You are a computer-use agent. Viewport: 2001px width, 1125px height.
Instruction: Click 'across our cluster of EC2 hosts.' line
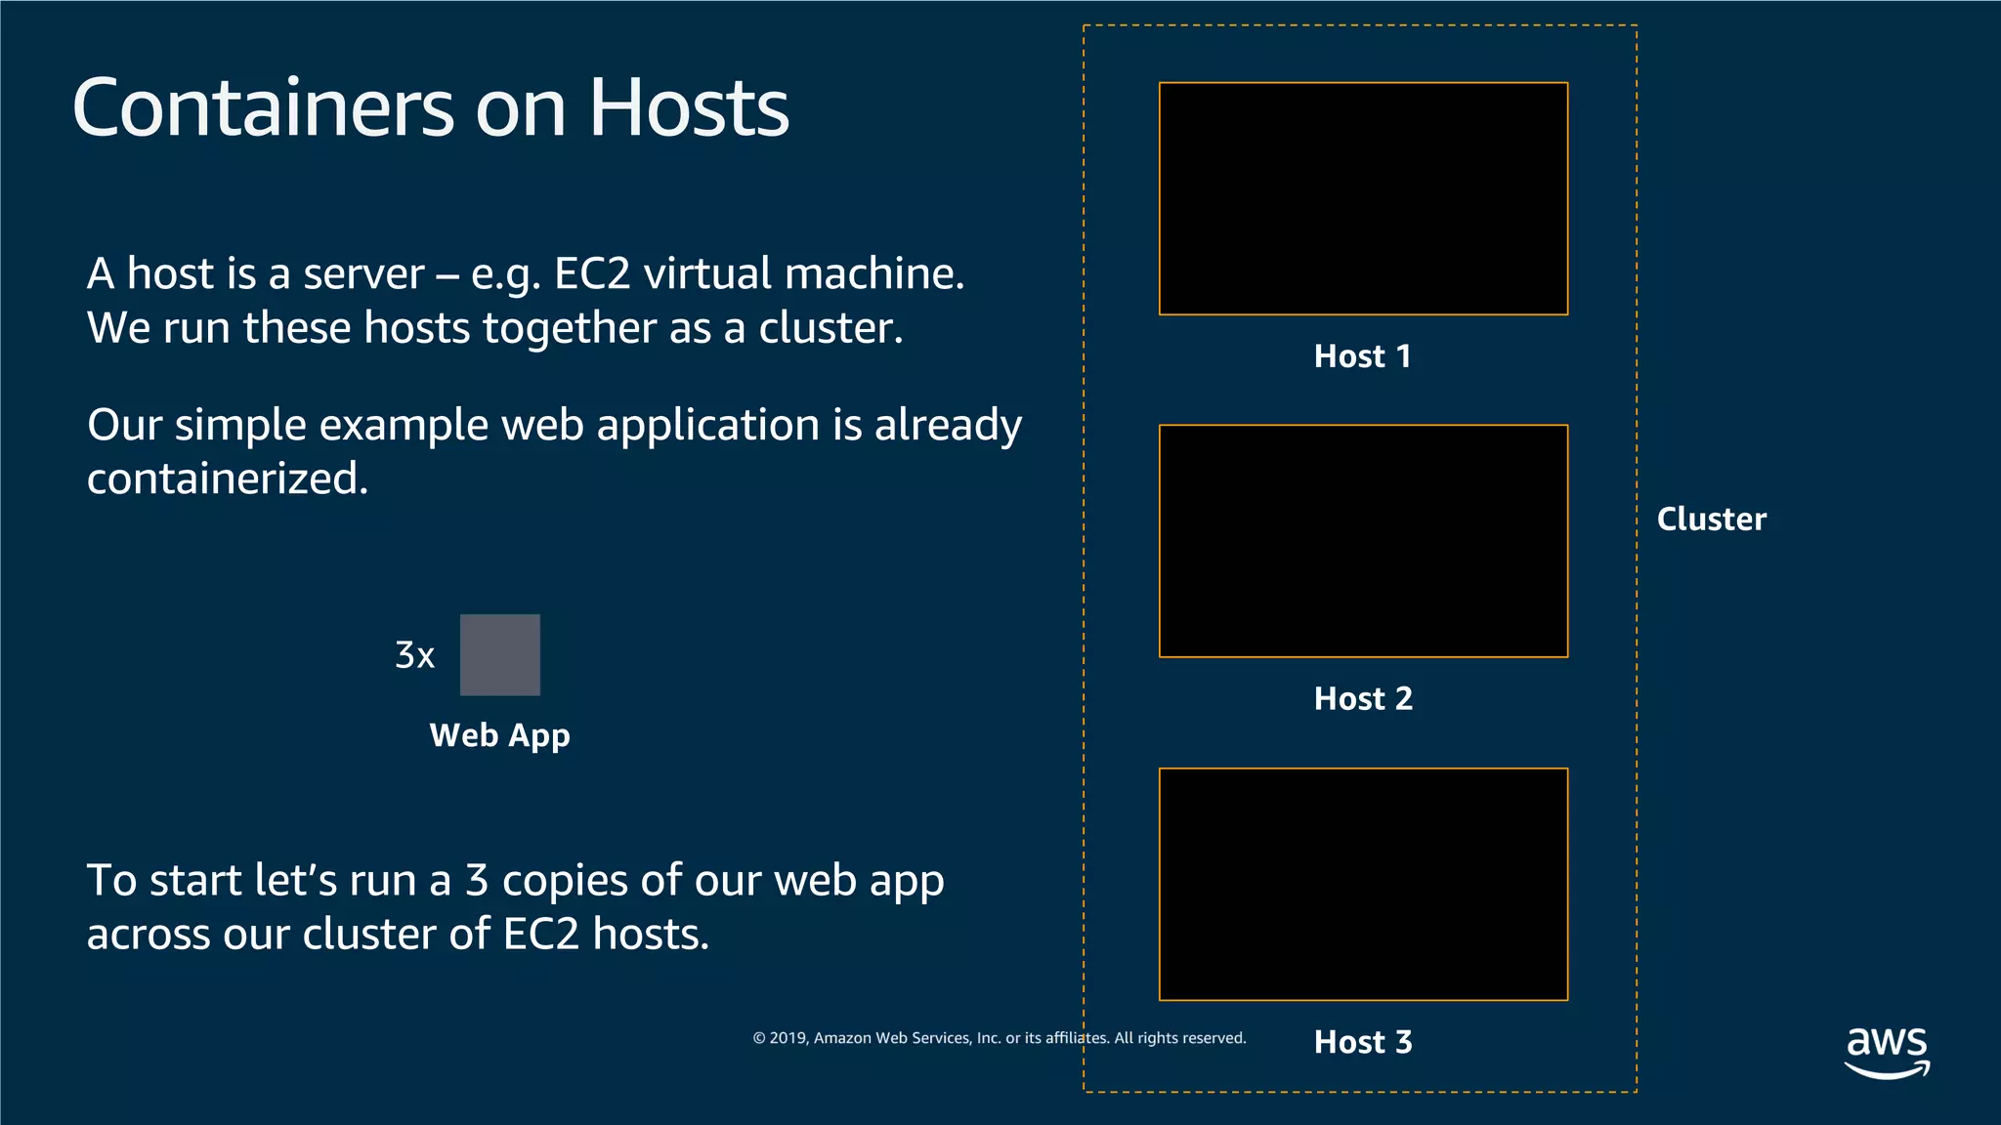[398, 935]
